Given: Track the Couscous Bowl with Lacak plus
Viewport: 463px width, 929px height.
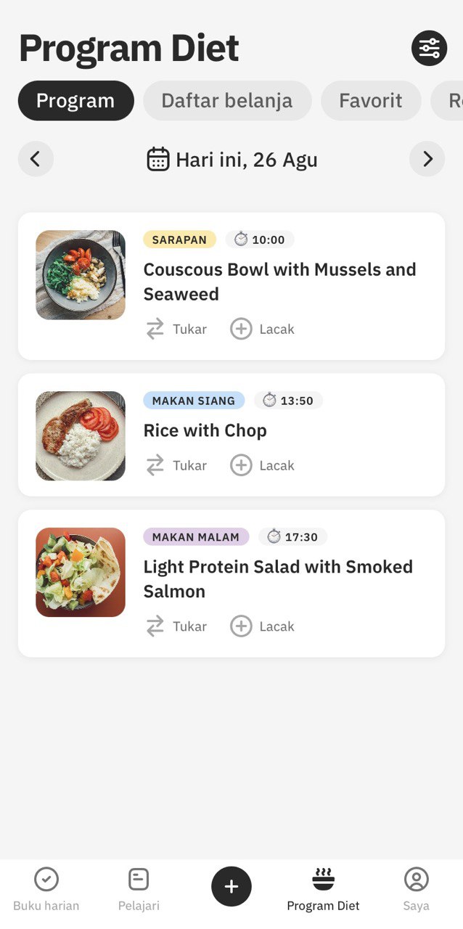Looking at the screenshot, I should (x=262, y=329).
